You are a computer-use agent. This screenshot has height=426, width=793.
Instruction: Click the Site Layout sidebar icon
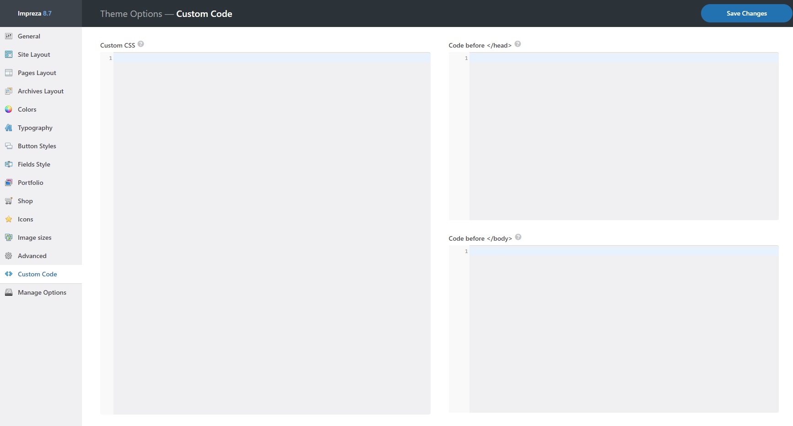(9, 54)
